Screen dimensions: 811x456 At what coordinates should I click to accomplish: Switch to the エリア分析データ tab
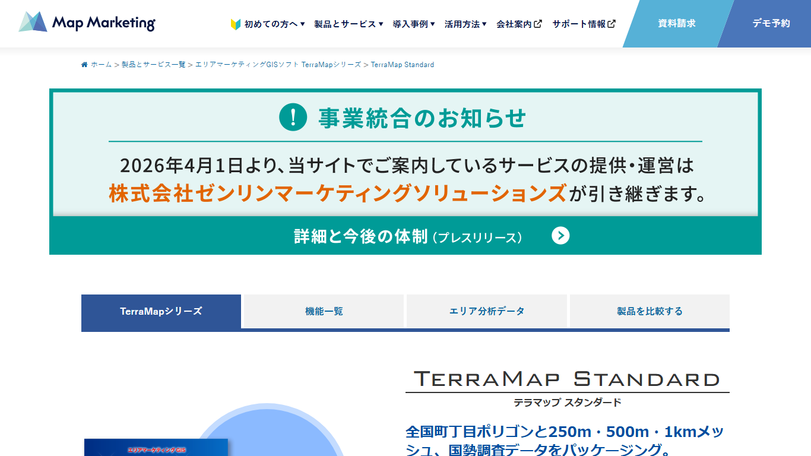[x=487, y=311]
